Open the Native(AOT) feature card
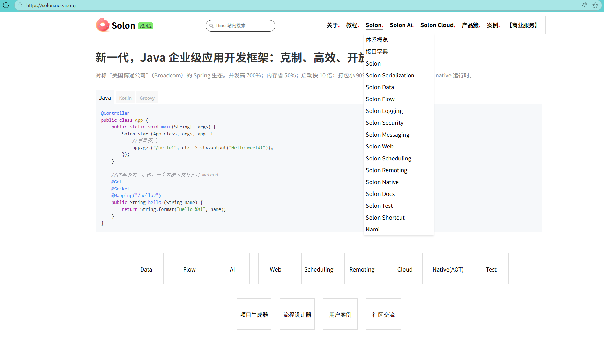Screen dimensions: 604x343 448,269
